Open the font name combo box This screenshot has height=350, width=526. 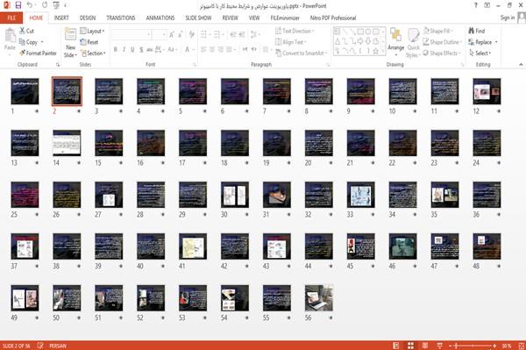tap(131, 34)
